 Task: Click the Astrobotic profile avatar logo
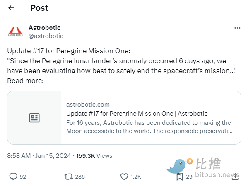pyautogui.click(x=15, y=31)
